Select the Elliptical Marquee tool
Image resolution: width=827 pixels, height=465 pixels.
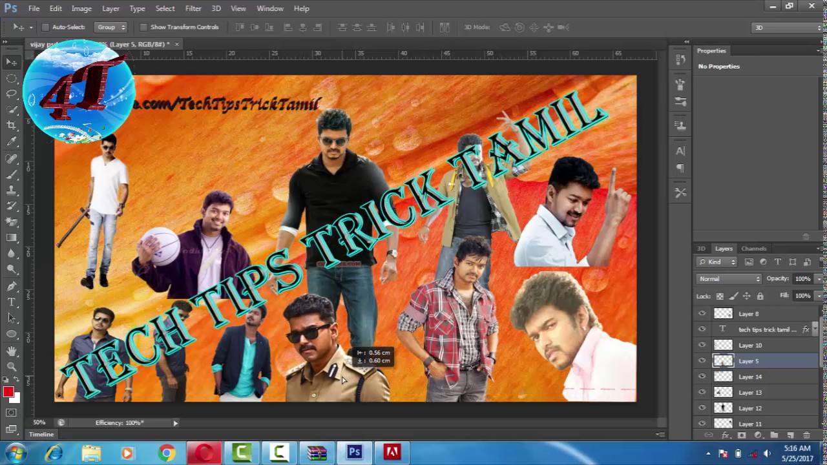(12, 78)
